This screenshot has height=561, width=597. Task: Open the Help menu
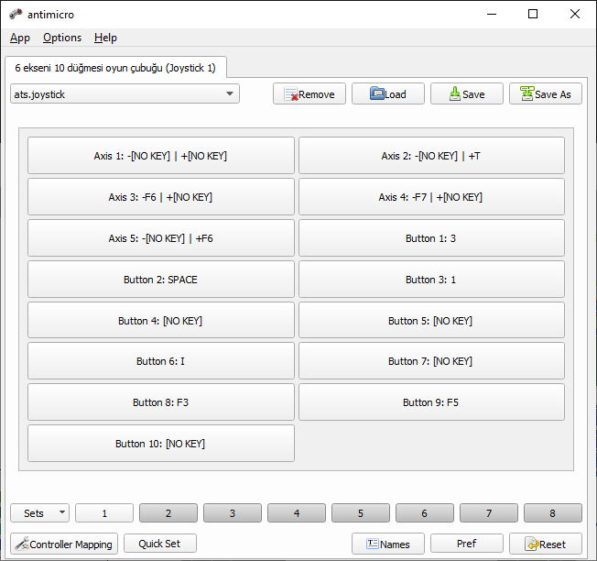tap(105, 38)
